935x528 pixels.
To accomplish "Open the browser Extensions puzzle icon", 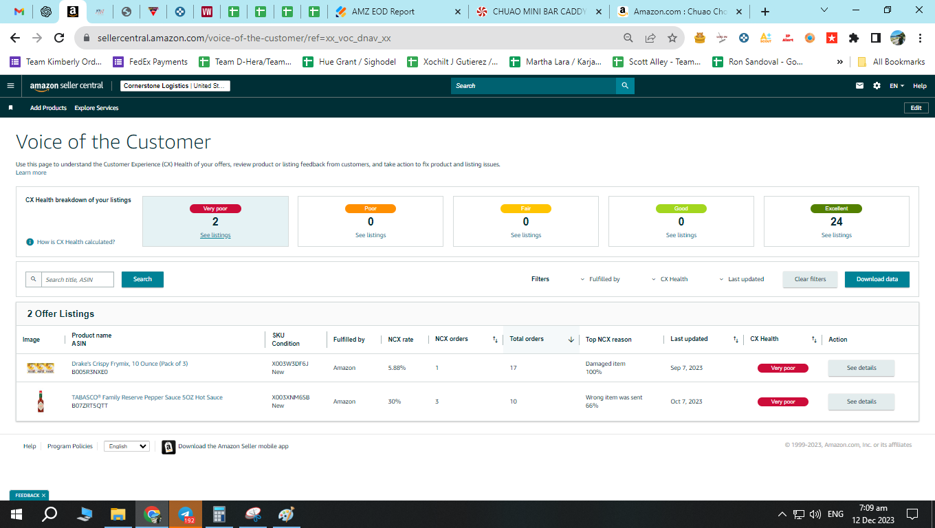I will point(854,38).
